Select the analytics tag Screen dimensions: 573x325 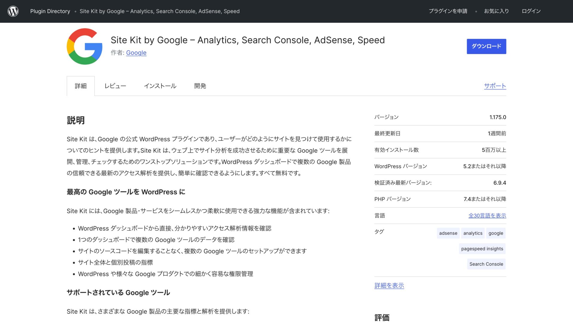coord(473,233)
